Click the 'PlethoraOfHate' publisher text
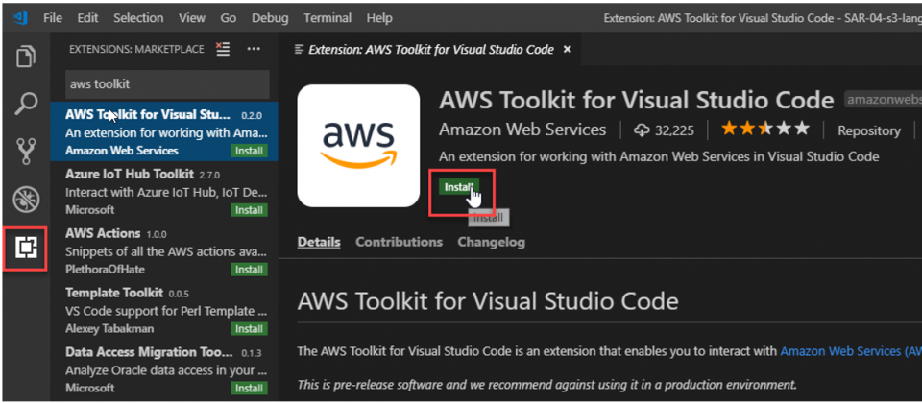Screen dimensions: 922x403 105,269
